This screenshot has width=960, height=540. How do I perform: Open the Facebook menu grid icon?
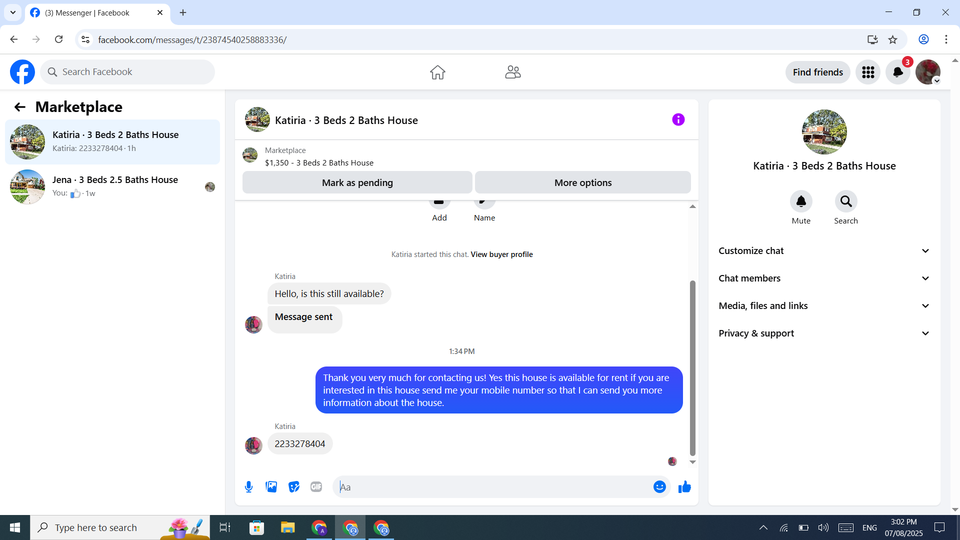tap(868, 72)
